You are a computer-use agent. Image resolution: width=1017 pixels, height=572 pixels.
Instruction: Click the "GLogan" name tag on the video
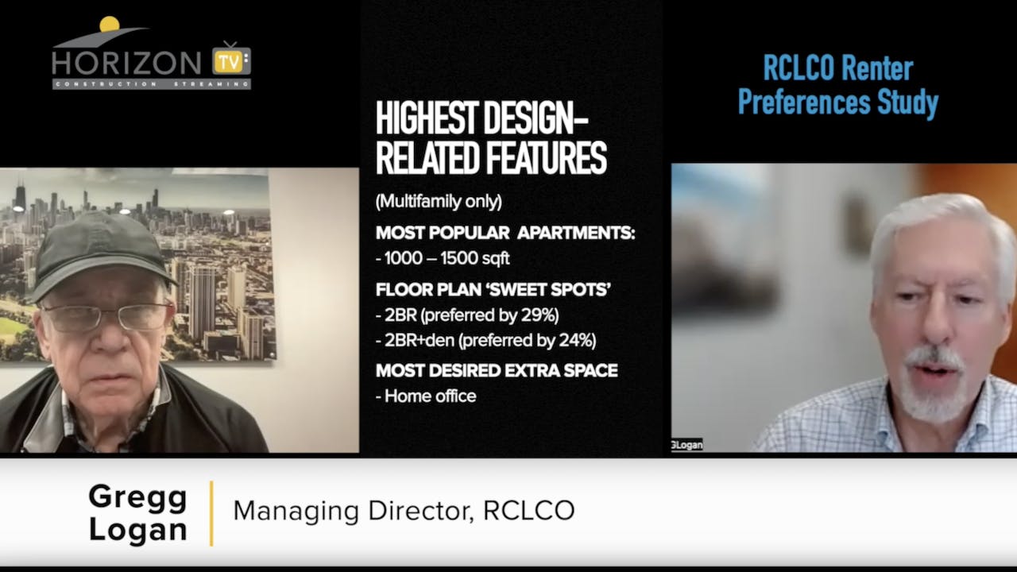[687, 445]
